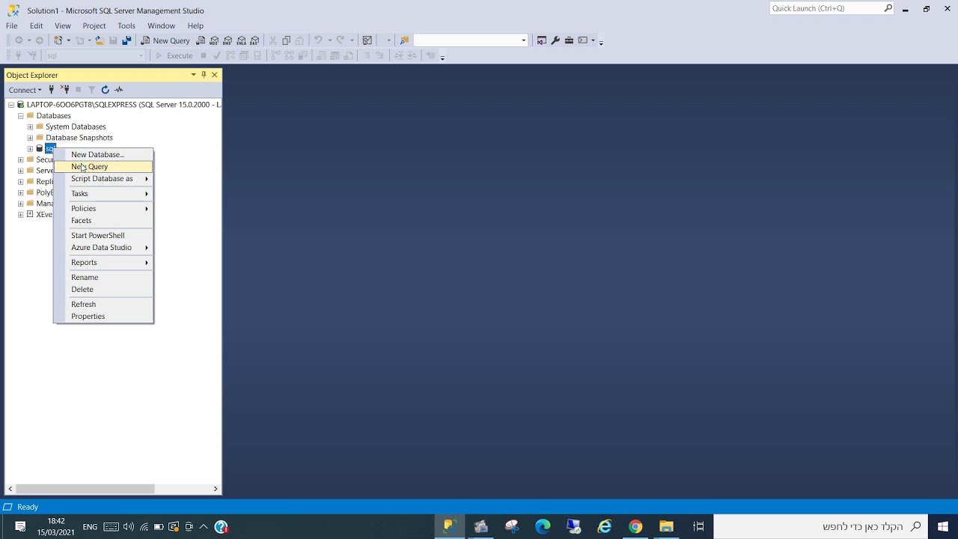Choose Start PowerShell from context menu
This screenshot has height=539, width=958.
103,235
